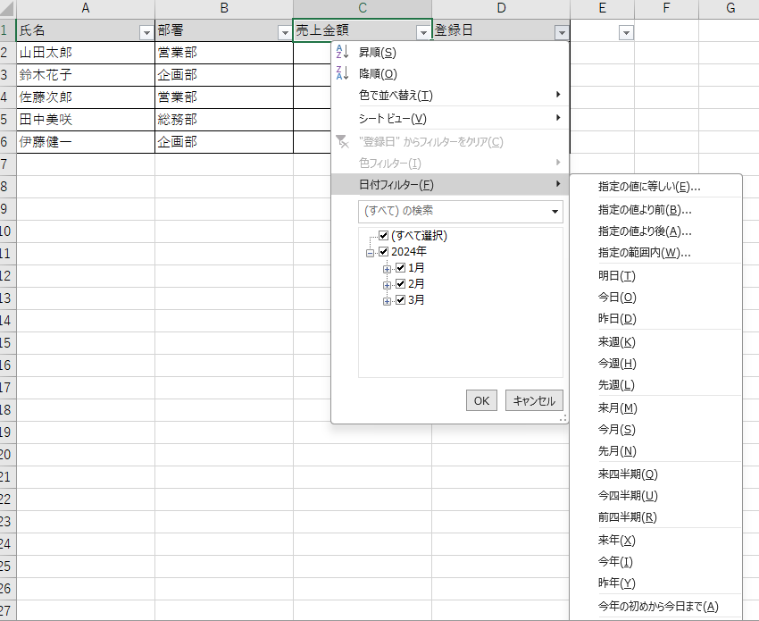This screenshot has height=621, width=759.
Task: Click the filter arrow on 部署 header
Action: pyautogui.click(x=284, y=32)
